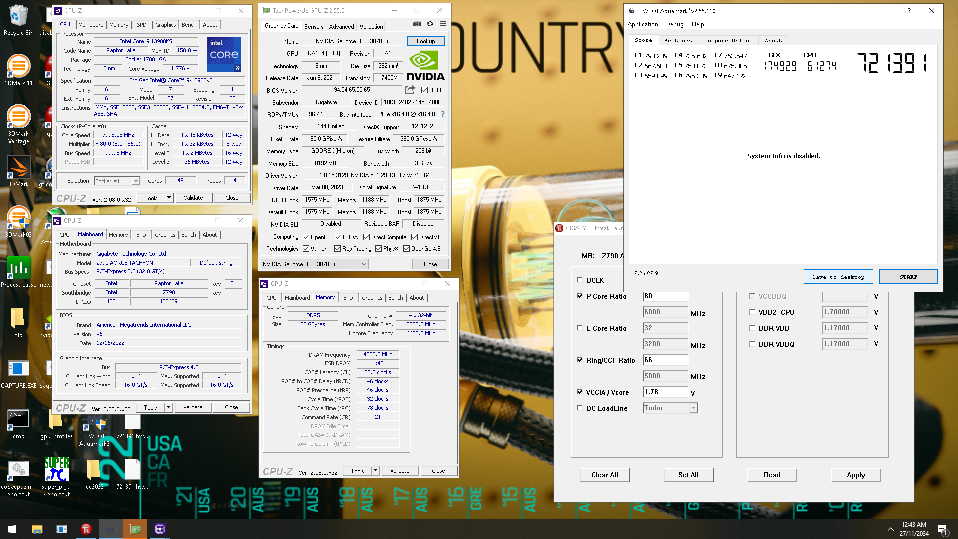Click the Lookup button in GPU-Z
The height and width of the screenshot is (539, 958).
coord(426,41)
